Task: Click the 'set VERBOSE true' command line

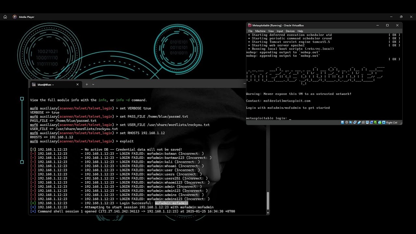Action: [x=90, y=108]
